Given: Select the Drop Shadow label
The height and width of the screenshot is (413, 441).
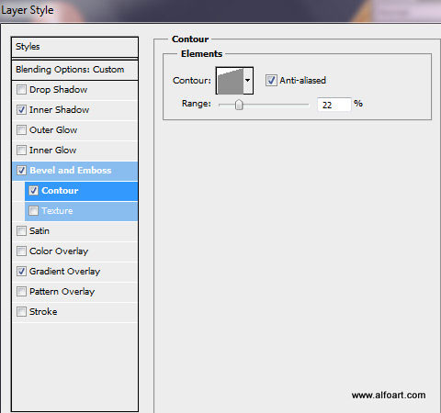Looking at the screenshot, I should coord(58,90).
